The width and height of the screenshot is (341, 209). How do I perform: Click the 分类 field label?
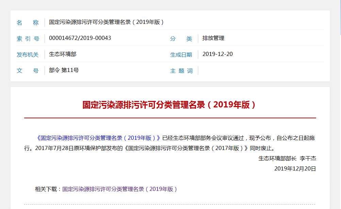(x=181, y=39)
